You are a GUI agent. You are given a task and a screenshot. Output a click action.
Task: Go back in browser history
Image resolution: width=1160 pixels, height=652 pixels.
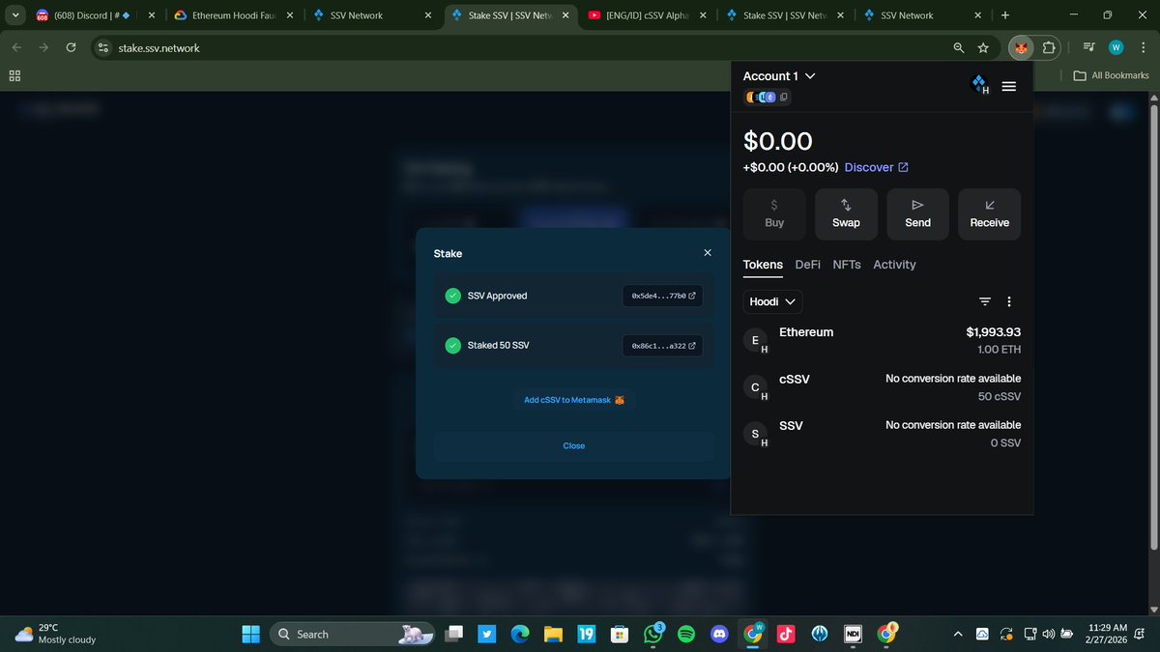coord(16,47)
